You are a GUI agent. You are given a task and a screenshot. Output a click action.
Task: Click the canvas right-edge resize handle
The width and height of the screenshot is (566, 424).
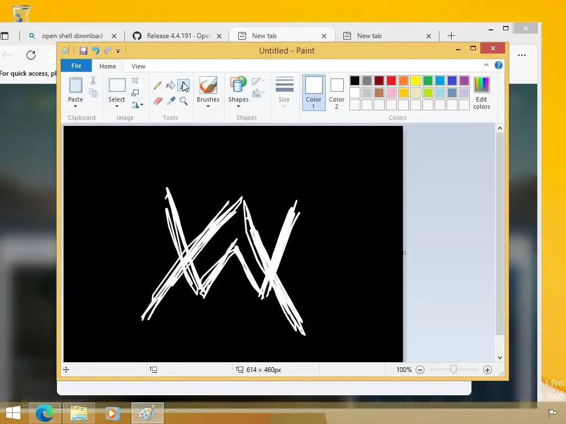tap(404, 253)
